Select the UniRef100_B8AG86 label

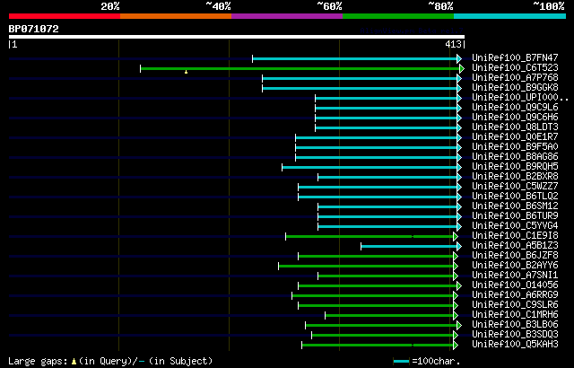(x=515, y=156)
